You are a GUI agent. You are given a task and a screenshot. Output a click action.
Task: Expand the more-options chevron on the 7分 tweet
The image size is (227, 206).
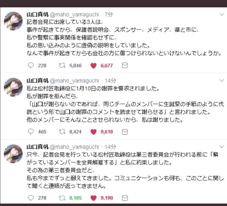pyautogui.click(x=222, y=14)
